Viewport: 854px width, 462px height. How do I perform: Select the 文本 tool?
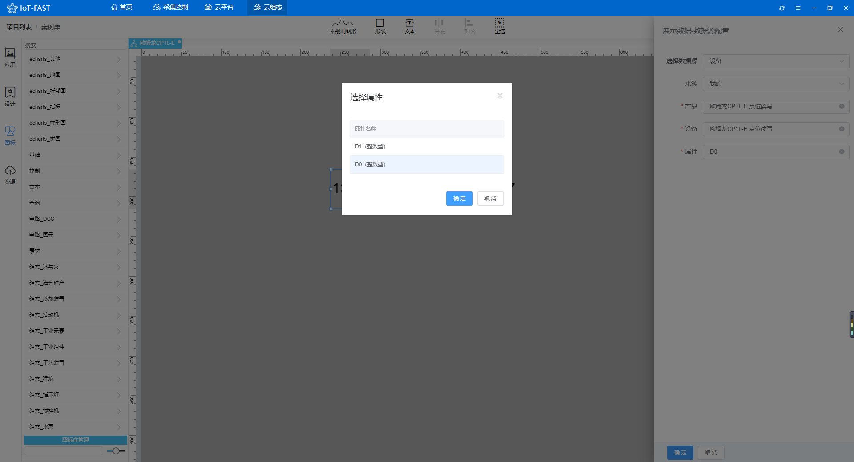pos(410,27)
